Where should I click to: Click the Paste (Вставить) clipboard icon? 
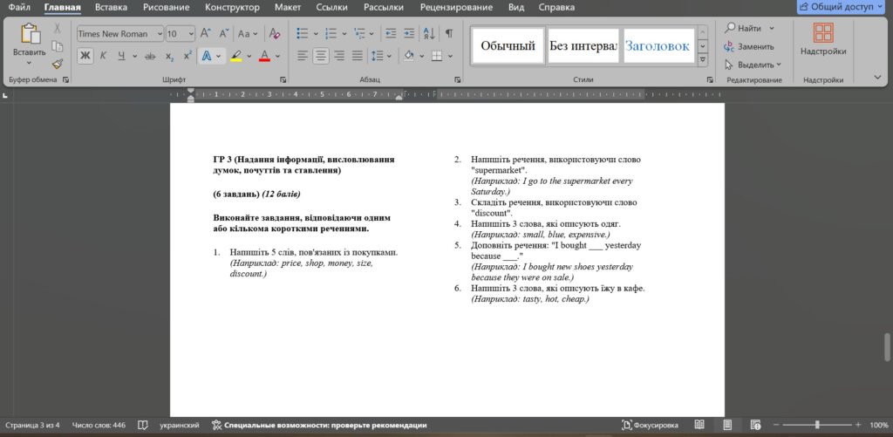[31, 33]
